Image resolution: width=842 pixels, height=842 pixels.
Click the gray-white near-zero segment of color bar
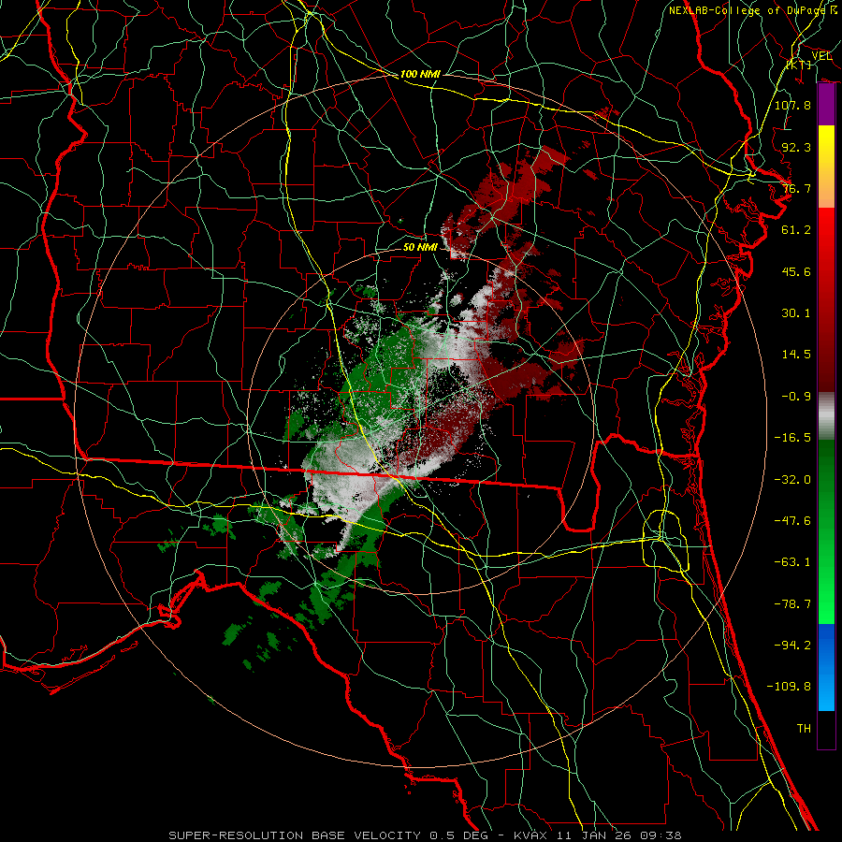pyautogui.click(x=826, y=416)
